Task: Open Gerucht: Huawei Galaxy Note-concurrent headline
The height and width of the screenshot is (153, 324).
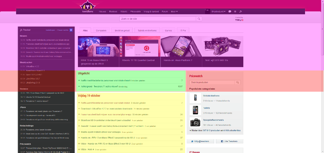Action: (112, 126)
